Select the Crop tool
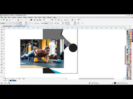Screen dimensions: 133x99 tap(2, 32)
